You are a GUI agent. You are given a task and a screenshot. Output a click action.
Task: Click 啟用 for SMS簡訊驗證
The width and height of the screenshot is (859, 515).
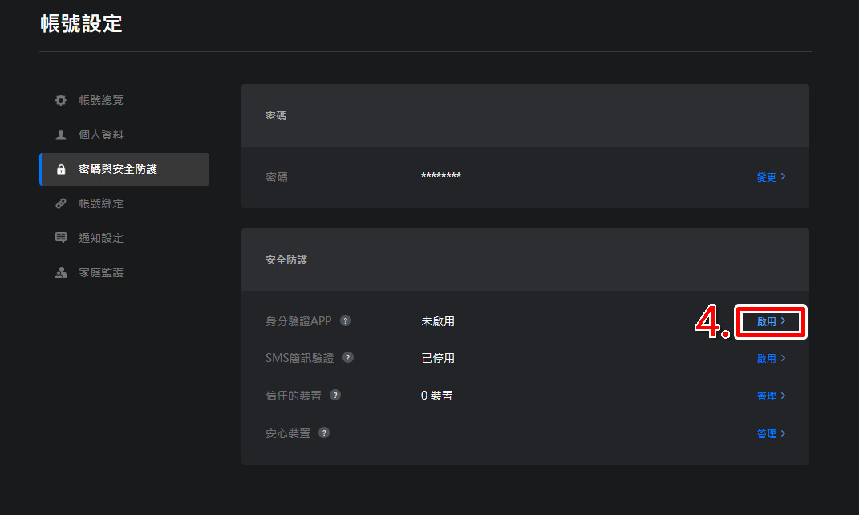point(772,359)
